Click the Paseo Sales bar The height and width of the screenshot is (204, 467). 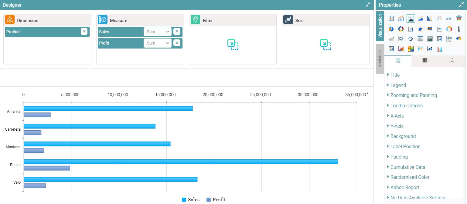click(x=181, y=162)
